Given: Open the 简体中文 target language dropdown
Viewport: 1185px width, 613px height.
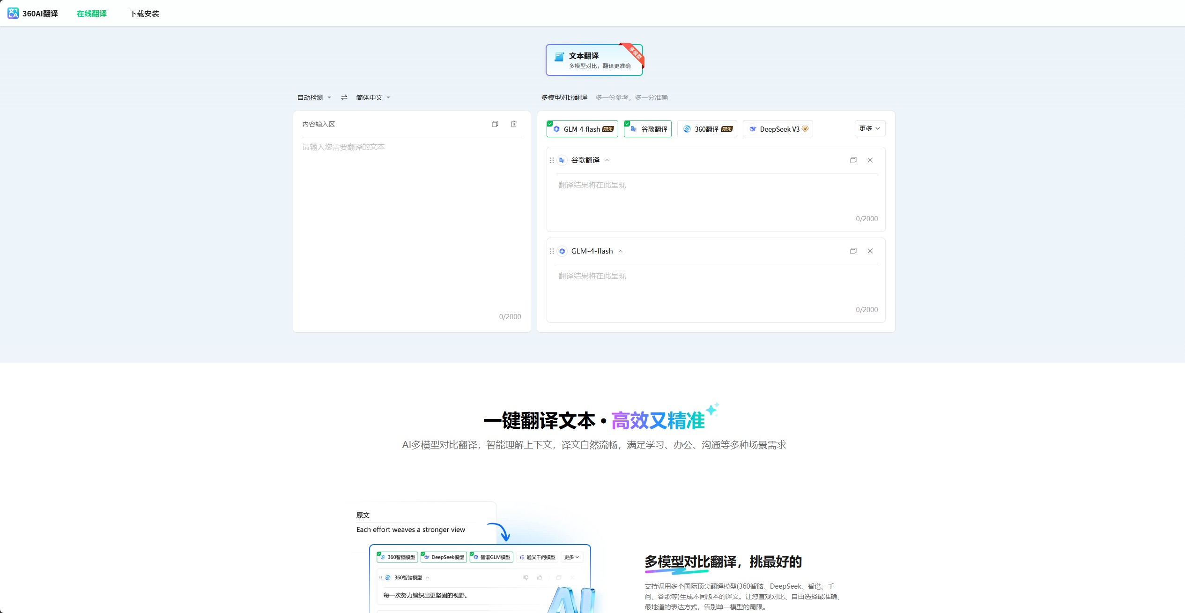Looking at the screenshot, I should 373,97.
